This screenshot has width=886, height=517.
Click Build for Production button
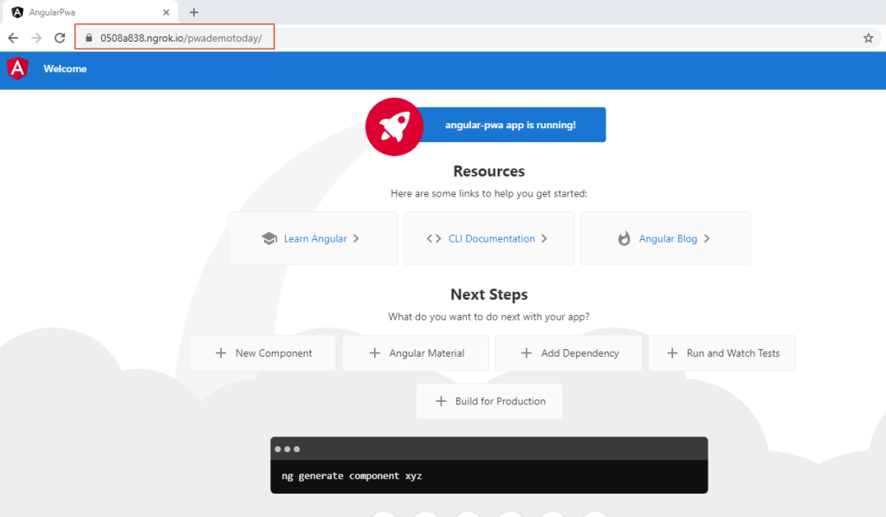[489, 402]
